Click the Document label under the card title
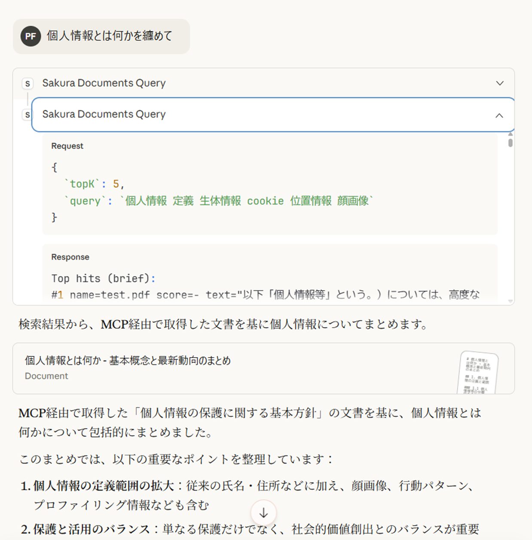This screenshot has width=532, height=540. tap(46, 376)
